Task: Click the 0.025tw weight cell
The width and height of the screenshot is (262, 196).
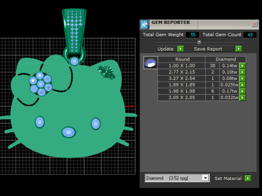Action: pos(229,85)
